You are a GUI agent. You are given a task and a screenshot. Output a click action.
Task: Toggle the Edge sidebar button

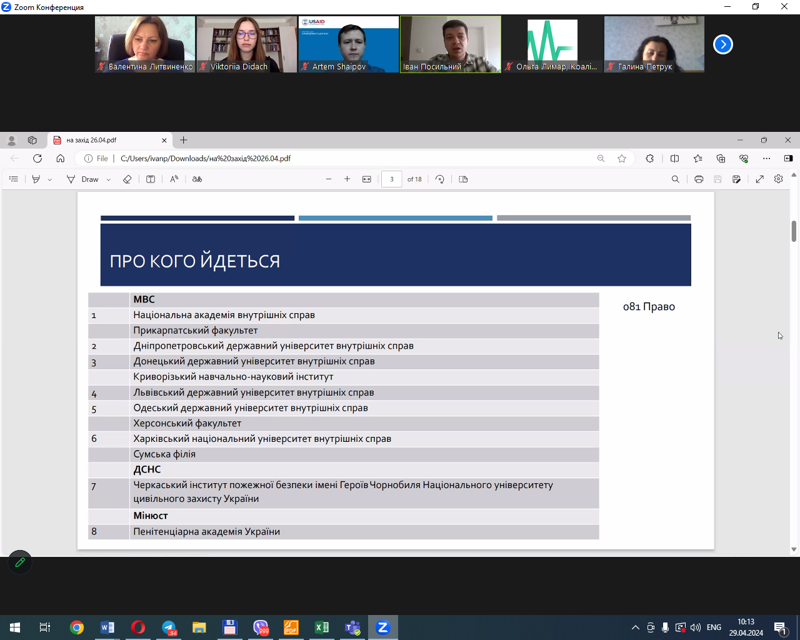(788, 159)
